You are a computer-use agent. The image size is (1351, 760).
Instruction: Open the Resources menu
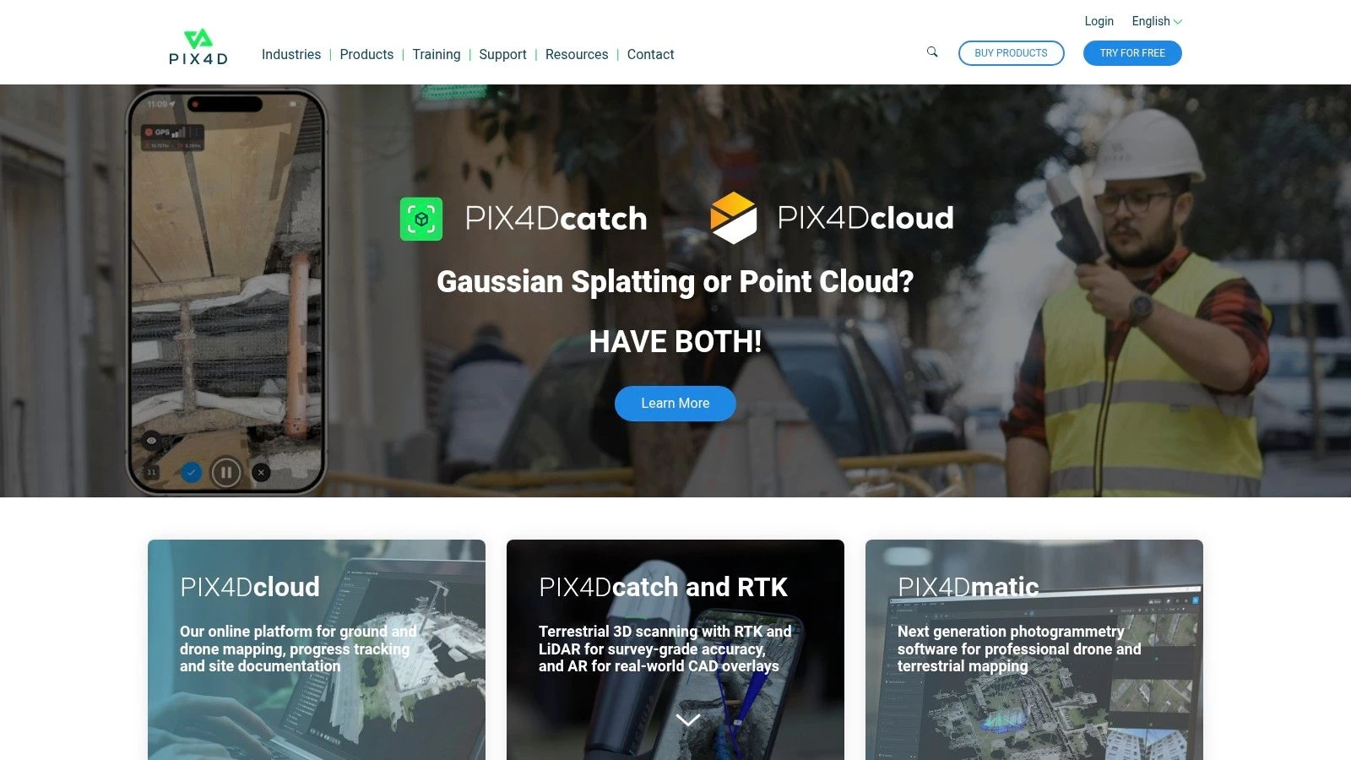(577, 54)
